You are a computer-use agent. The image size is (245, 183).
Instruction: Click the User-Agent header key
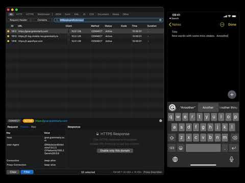coord(13,145)
